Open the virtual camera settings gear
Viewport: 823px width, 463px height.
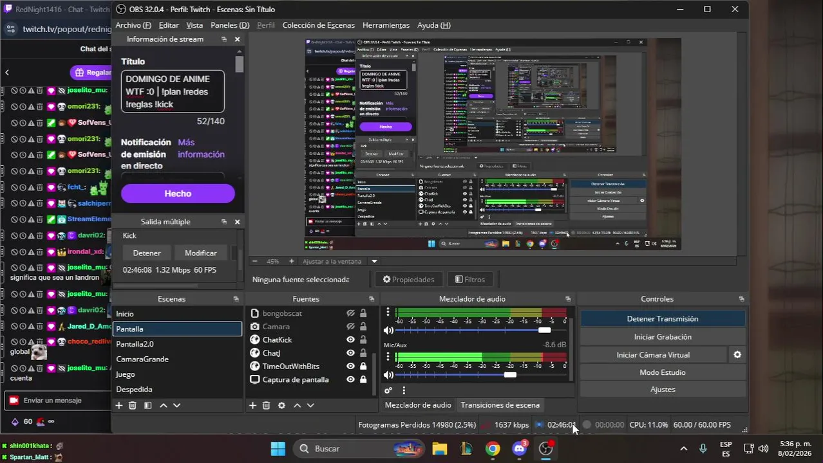737,355
